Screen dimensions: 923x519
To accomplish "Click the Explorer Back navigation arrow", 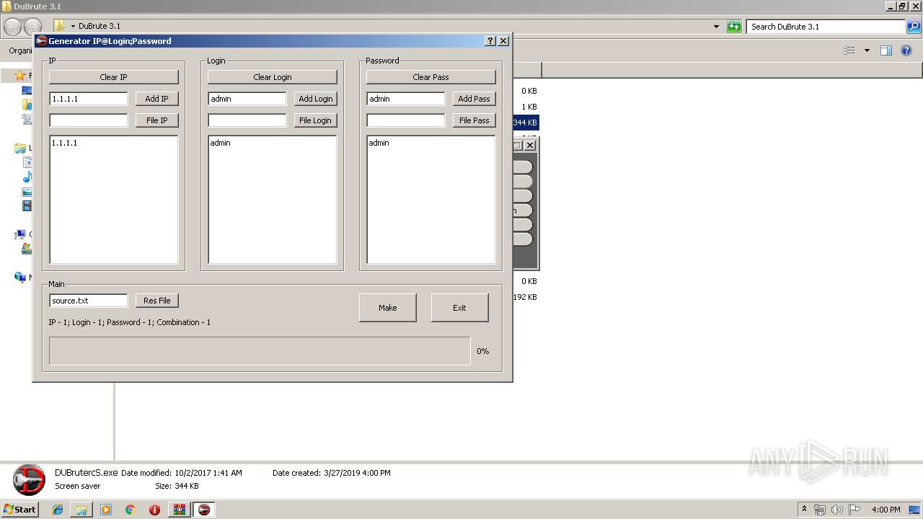I will [x=13, y=27].
